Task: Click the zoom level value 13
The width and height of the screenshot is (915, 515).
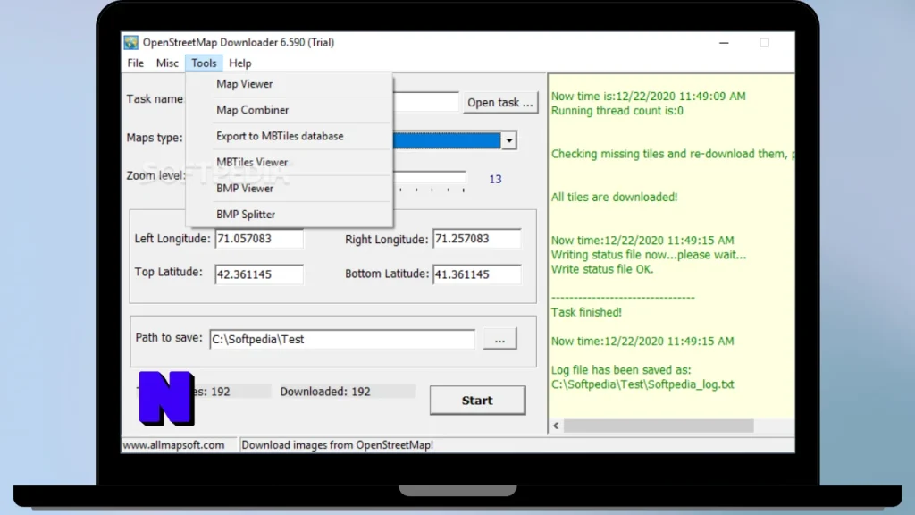Action: point(495,179)
